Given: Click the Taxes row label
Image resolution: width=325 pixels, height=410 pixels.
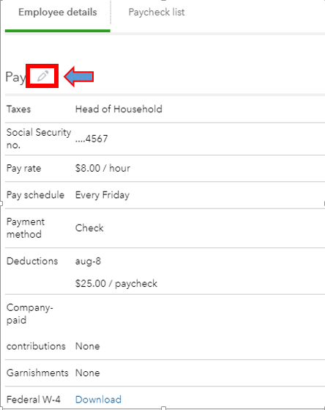Looking at the screenshot, I should [x=18, y=109].
